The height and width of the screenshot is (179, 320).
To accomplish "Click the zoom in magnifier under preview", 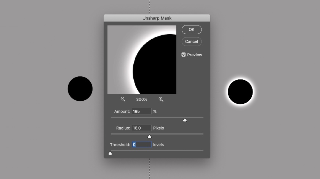I will [x=161, y=99].
